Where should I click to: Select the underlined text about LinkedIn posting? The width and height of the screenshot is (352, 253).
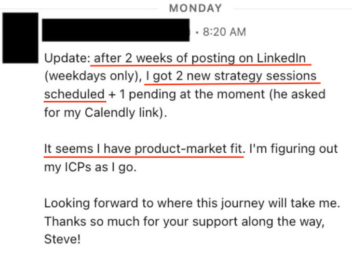200,58
